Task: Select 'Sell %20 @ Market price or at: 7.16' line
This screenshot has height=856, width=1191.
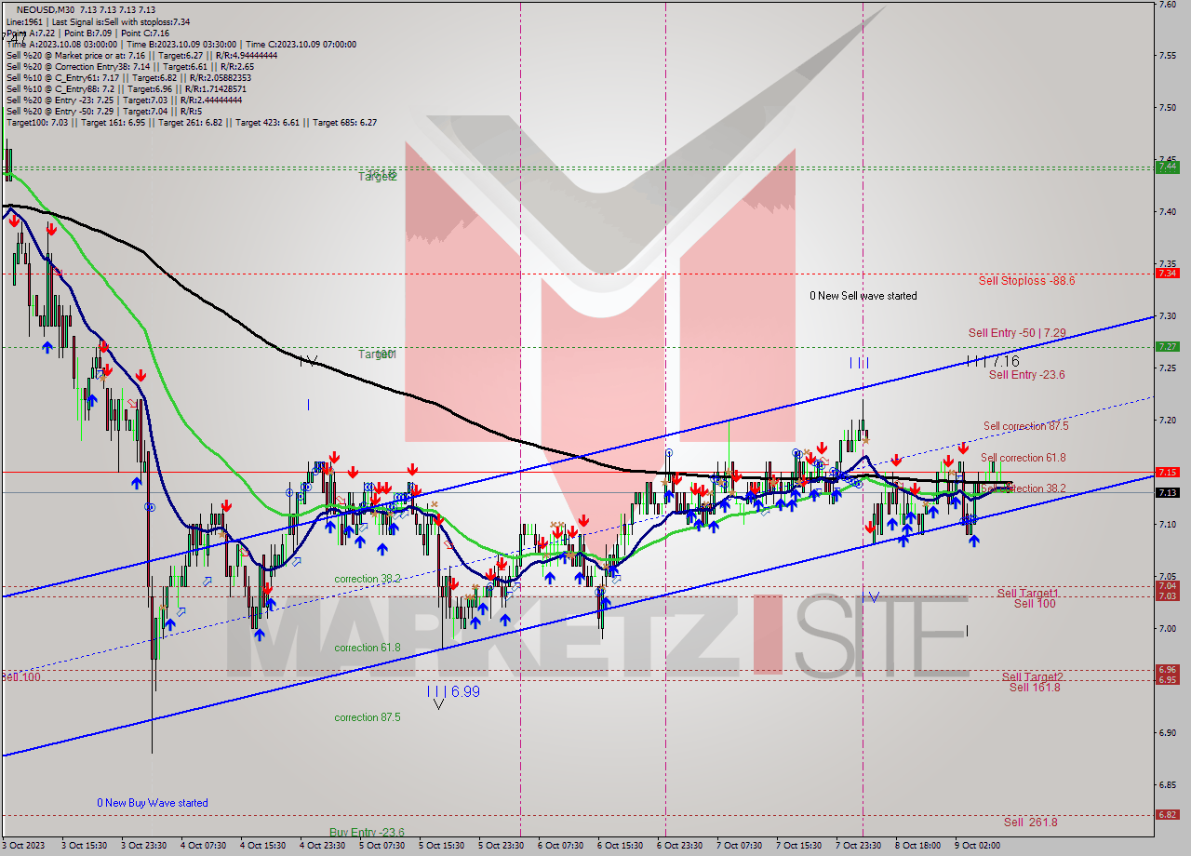Action: pyautogui.click(x=140, y=55)
